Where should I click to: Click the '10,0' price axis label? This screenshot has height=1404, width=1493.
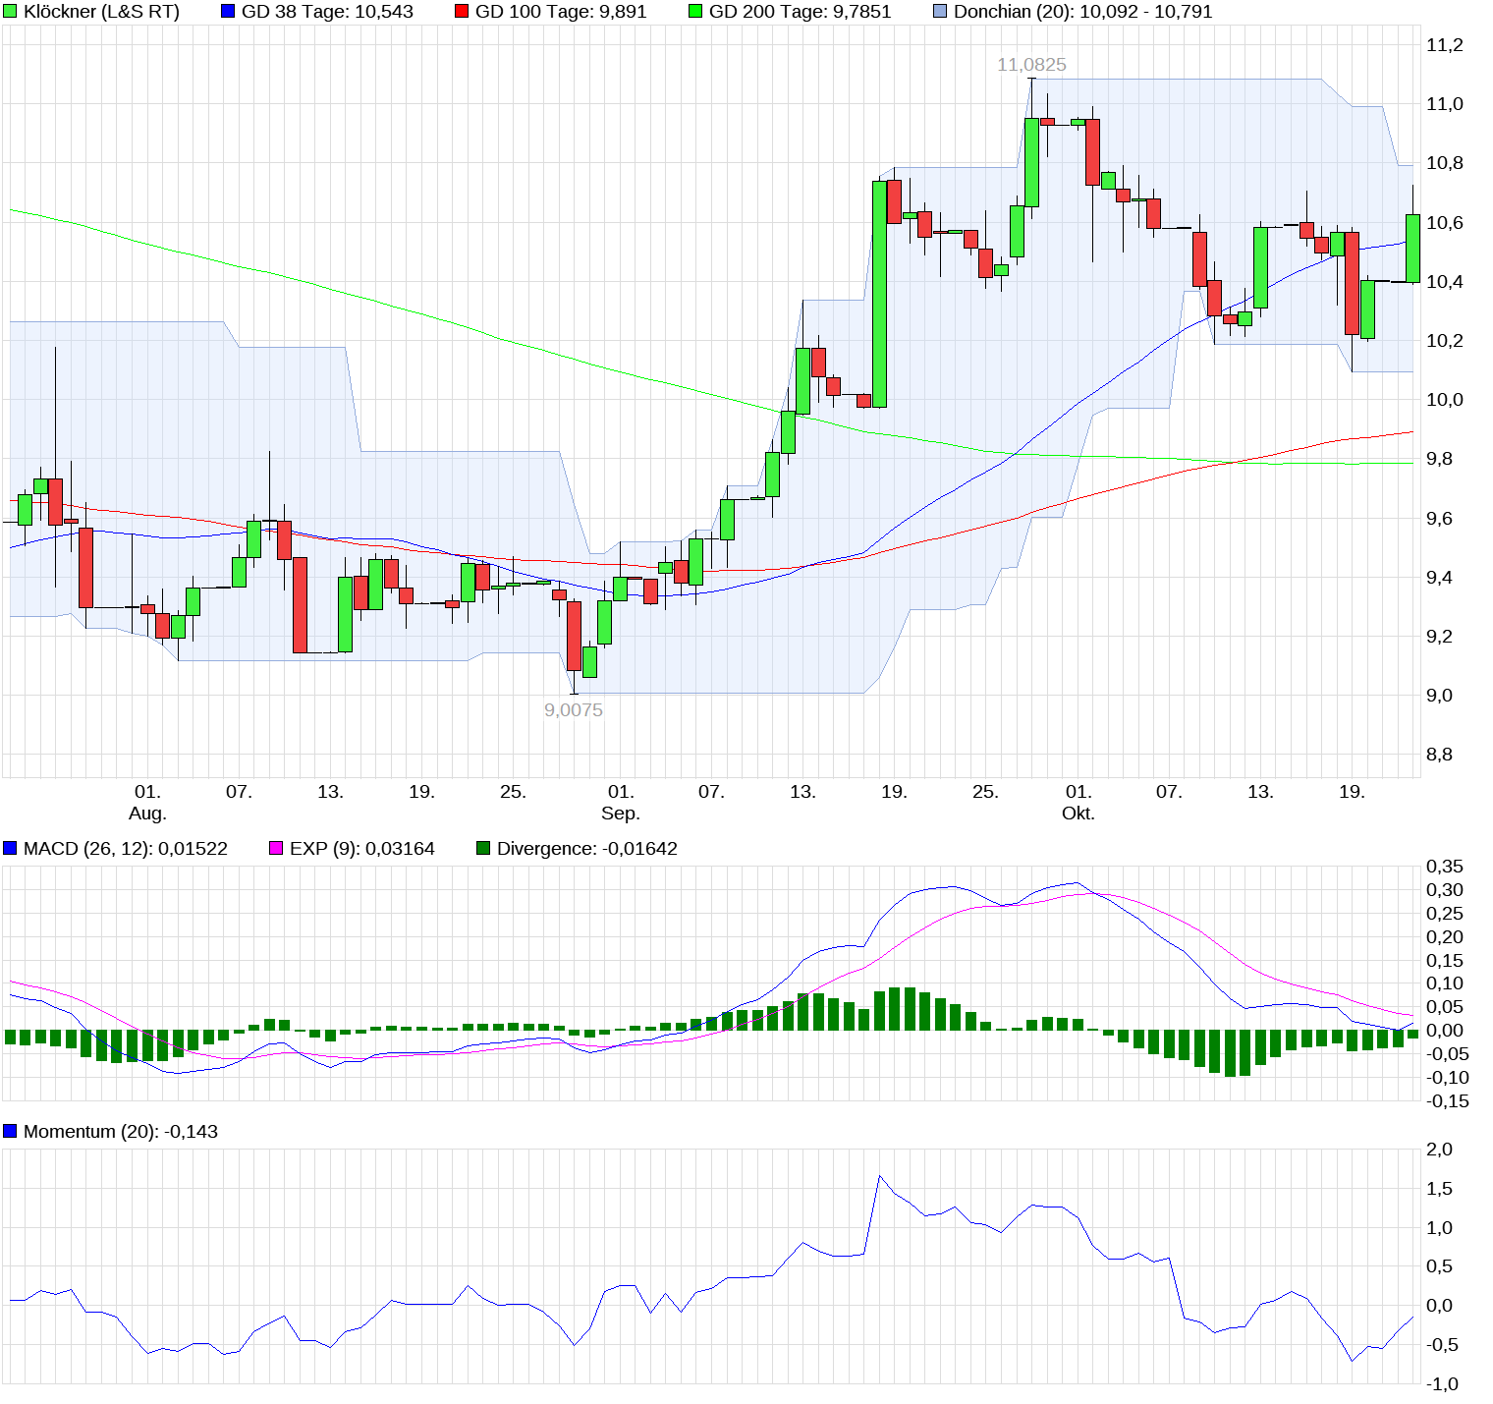point(1444,400)
